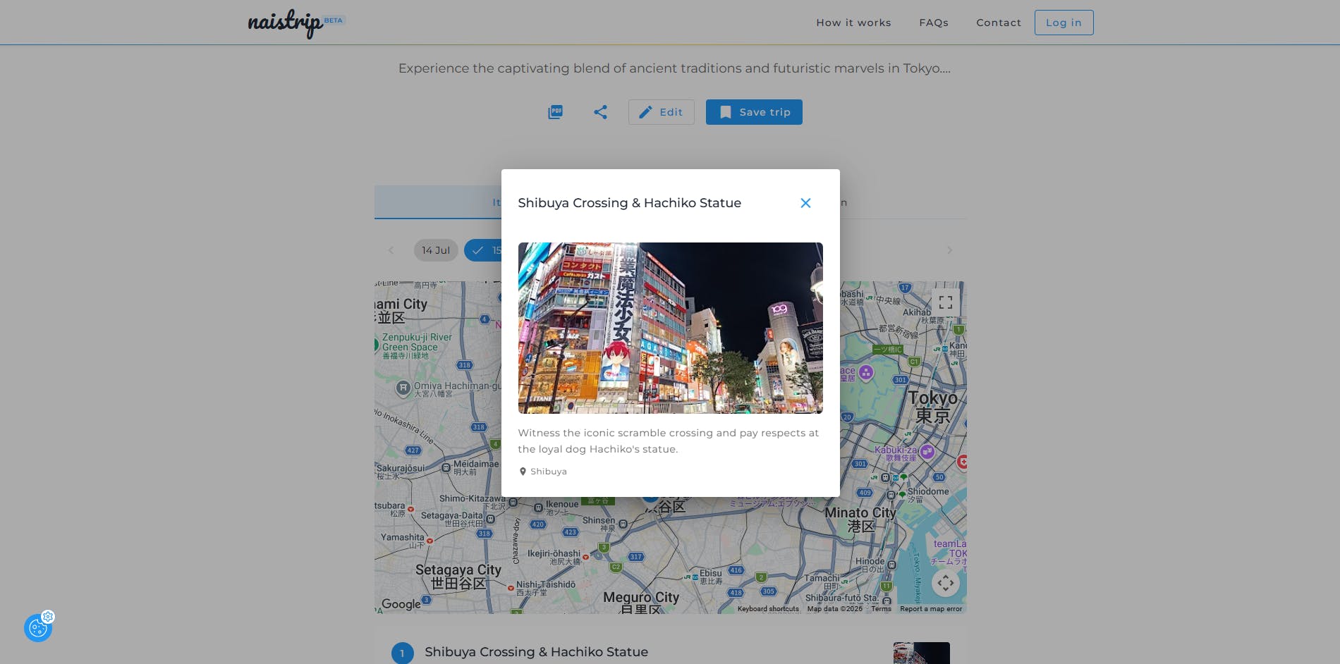The height and width of the screenshot is (664, 1340).
Task: Click the Shiodome station map label
Action: tap(928, 494)
